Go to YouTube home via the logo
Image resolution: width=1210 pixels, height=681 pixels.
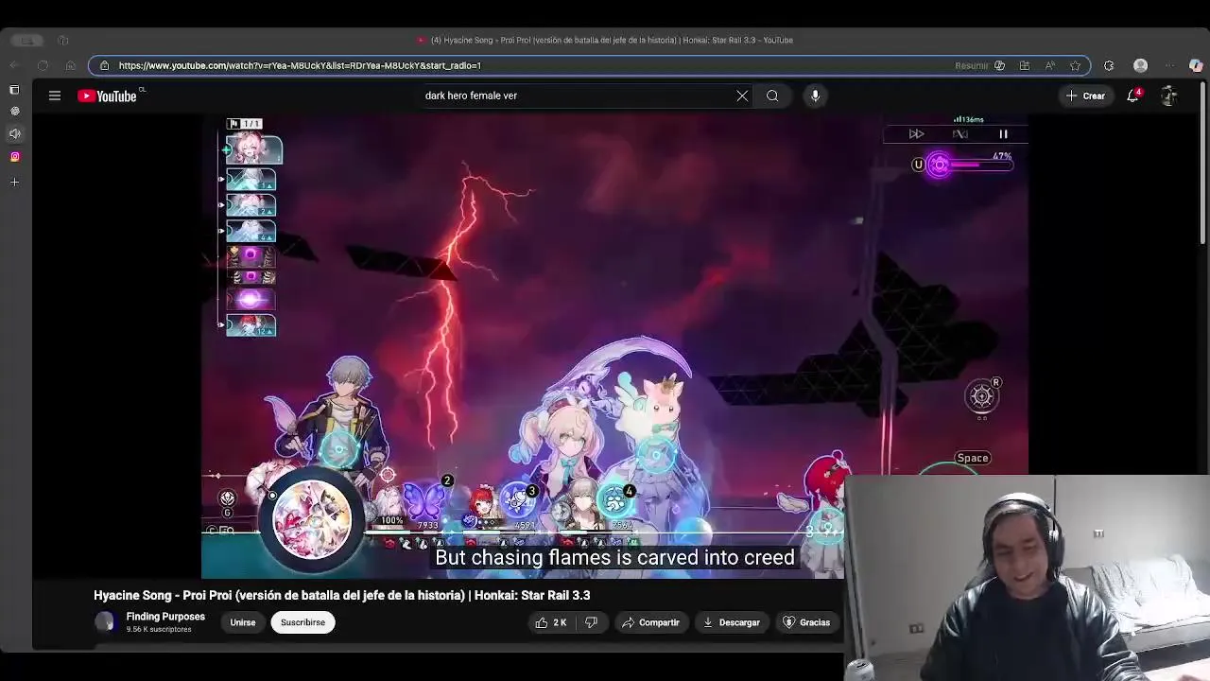(108, 96)
